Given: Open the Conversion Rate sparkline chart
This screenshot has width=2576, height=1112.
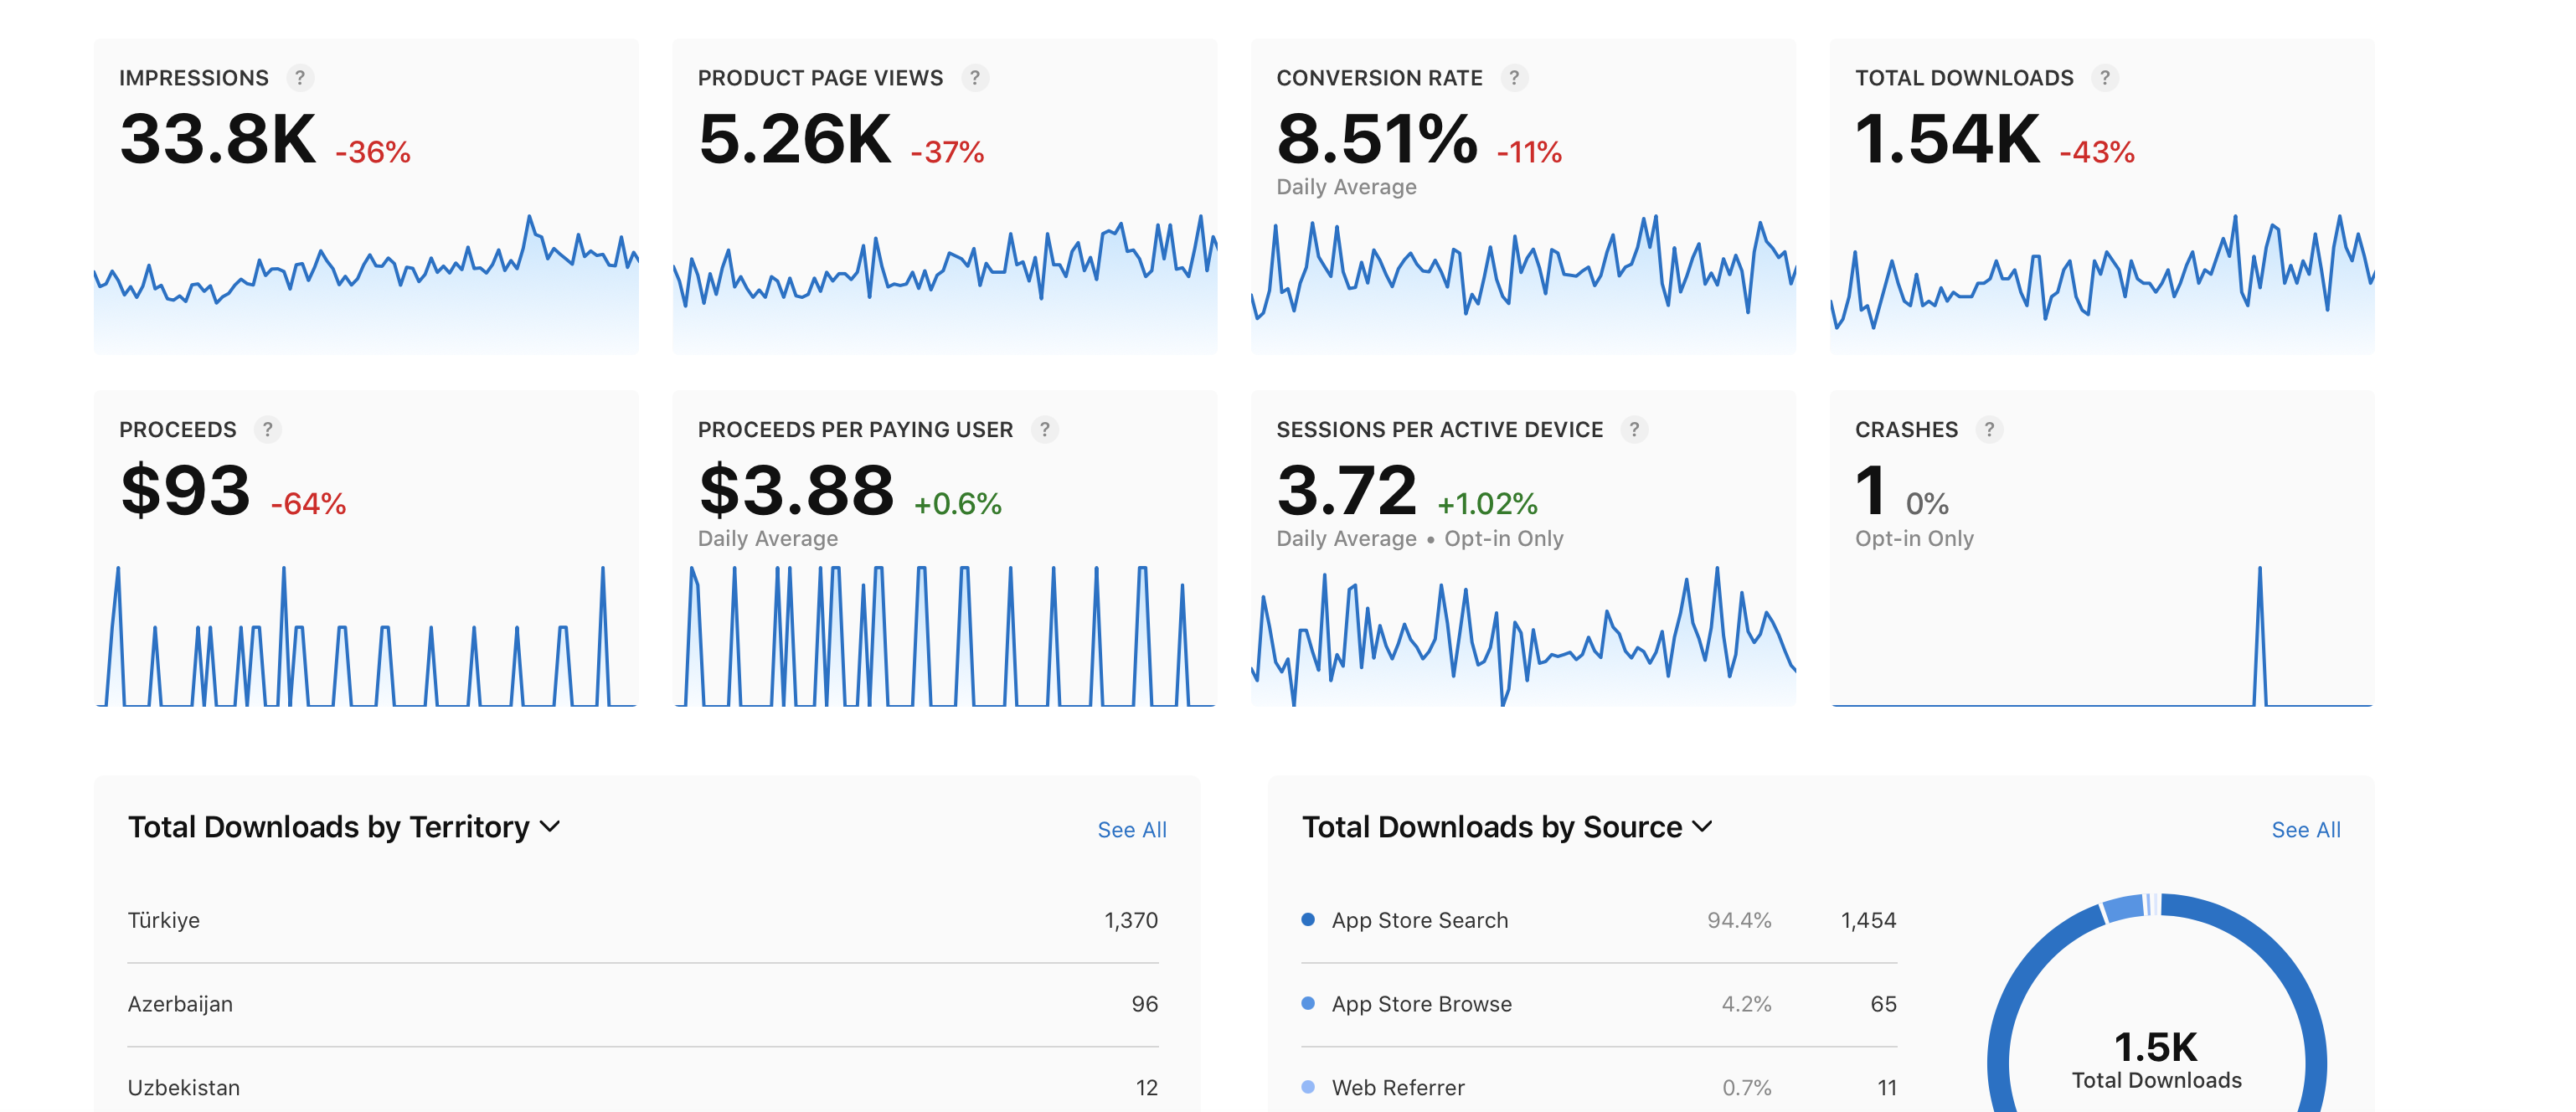Looking at the screenshot, I should click(1523, 282).
